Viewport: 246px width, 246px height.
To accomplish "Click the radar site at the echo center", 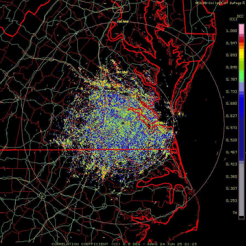I will point(123,123).
